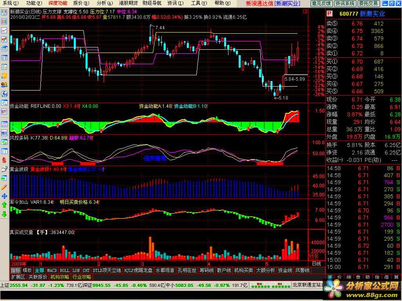
Task: Select the LON indicator tab
Action: [x=76, y=270]
